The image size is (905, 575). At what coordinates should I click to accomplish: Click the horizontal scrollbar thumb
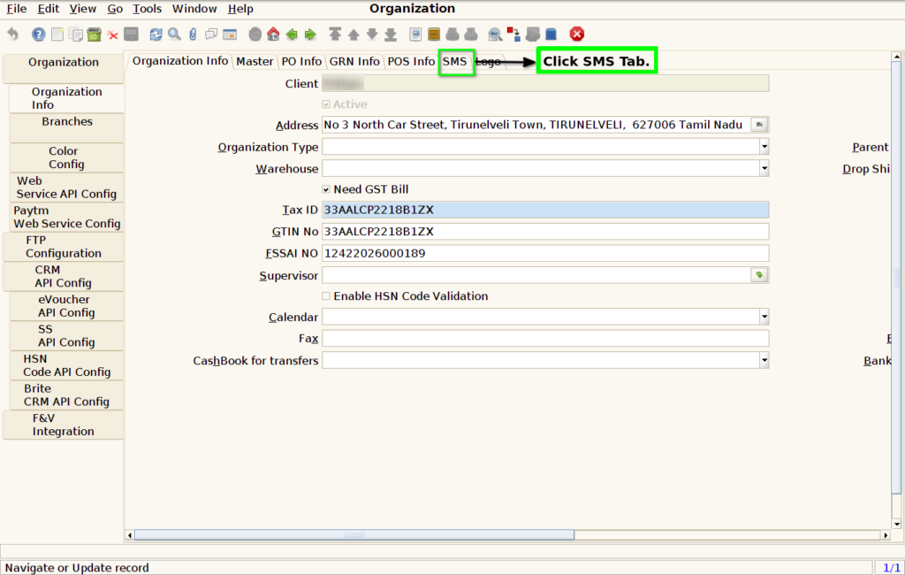(x=354, y=535)
